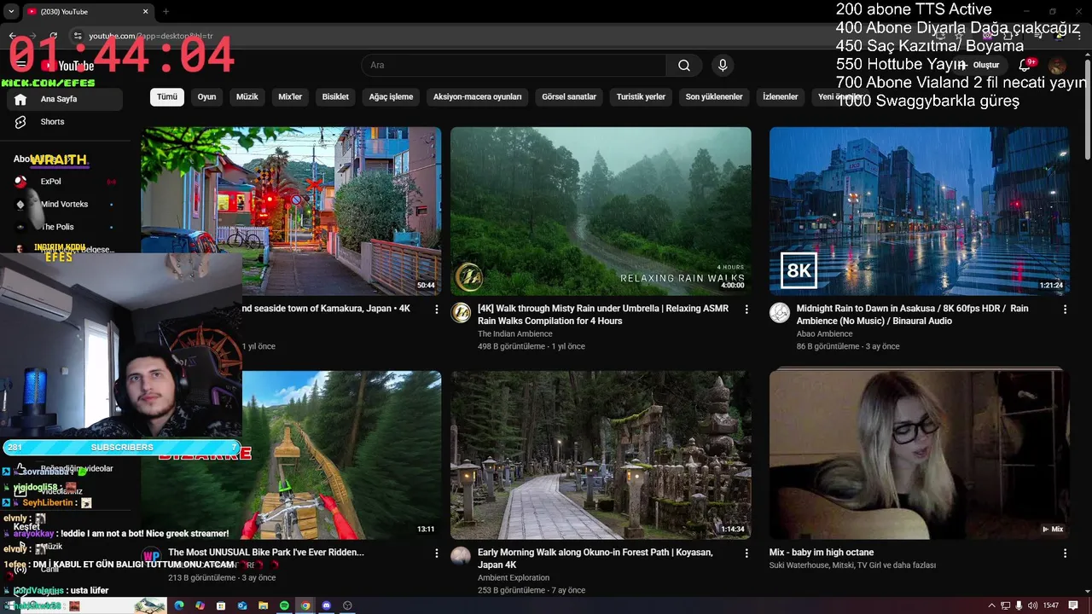Select the Aksiyon-macera oyunları chip
1092x614 pixels.
[x=477, y=97]
